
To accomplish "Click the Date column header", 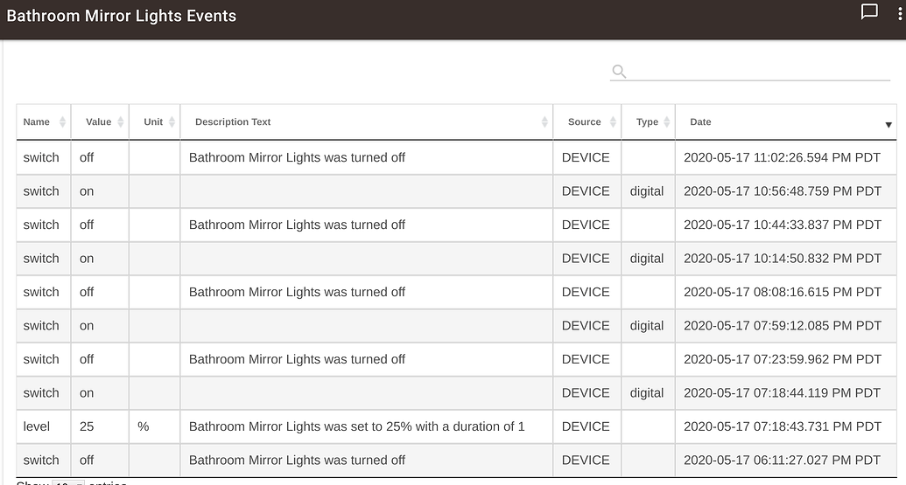I will pos(700,122).
